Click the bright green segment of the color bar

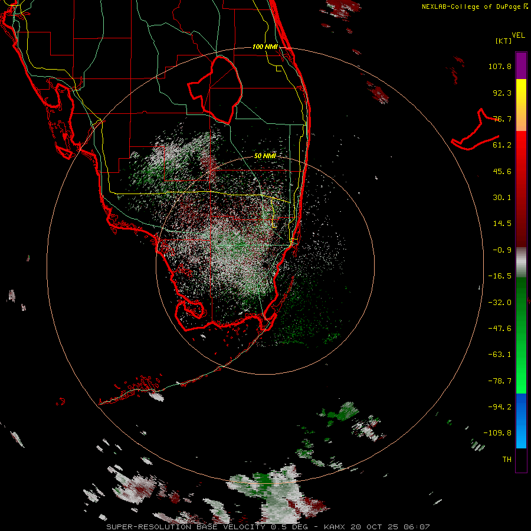(x=521, y=374)
